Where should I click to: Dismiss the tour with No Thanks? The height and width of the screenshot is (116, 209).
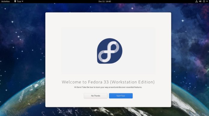(x=95, y=96)
